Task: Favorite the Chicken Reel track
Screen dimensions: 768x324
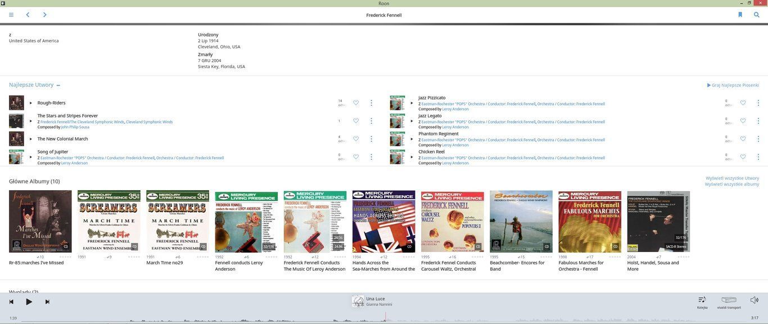Action: click(x=743, y=157)
